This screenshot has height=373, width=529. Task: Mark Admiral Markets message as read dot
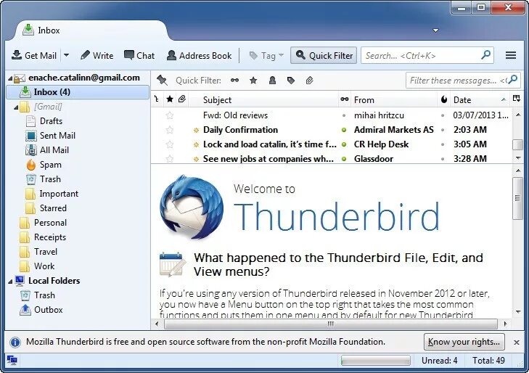pos(344,130)
